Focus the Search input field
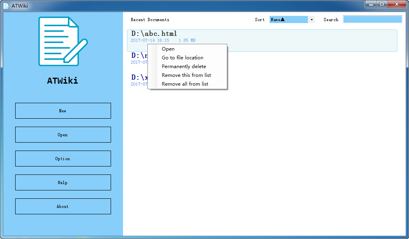The width and height of the screenshot is (409, 239). click(x=373, y=20)
